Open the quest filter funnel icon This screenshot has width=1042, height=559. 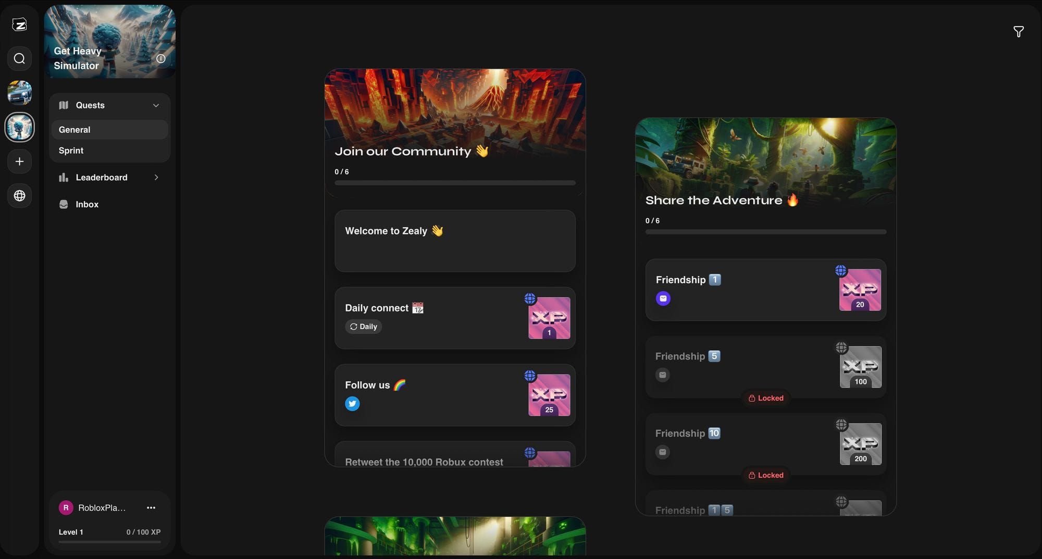[1019, 32]
